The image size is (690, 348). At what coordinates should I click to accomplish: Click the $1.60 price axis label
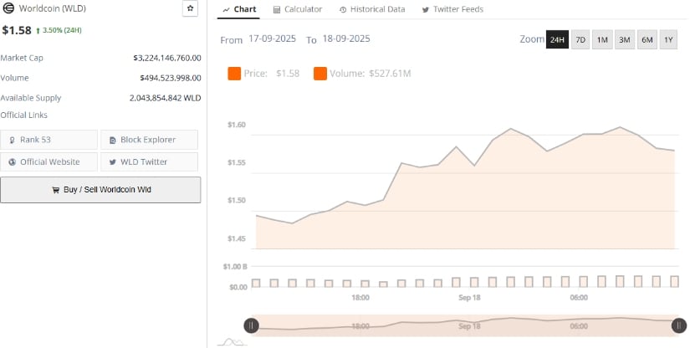[x=237, y=125]
